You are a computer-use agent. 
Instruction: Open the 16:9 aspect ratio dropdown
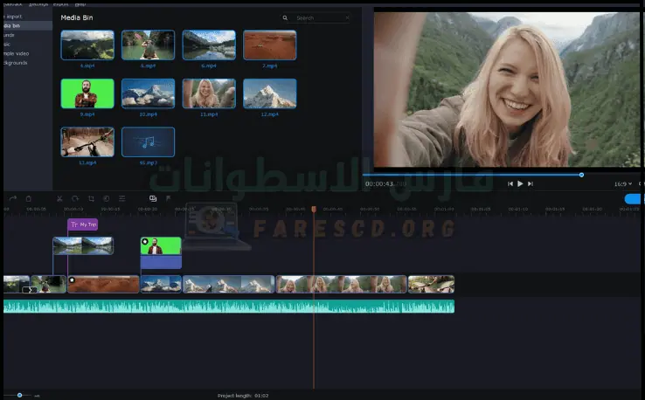[622, 183]
